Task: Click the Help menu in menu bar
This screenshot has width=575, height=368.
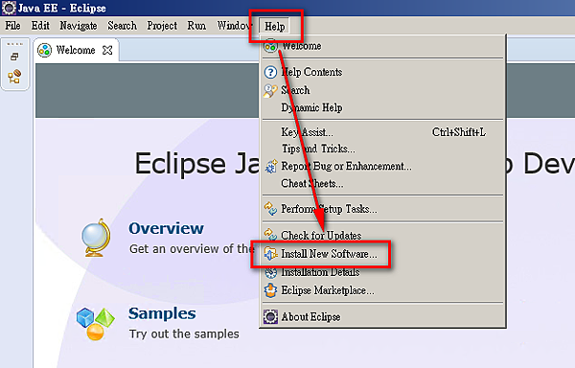Action: click(x=275, y=27)
